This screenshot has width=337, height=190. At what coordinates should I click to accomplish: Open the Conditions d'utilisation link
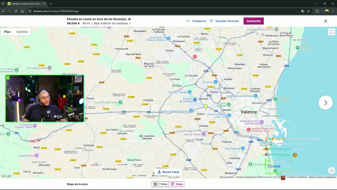[297, 177]
